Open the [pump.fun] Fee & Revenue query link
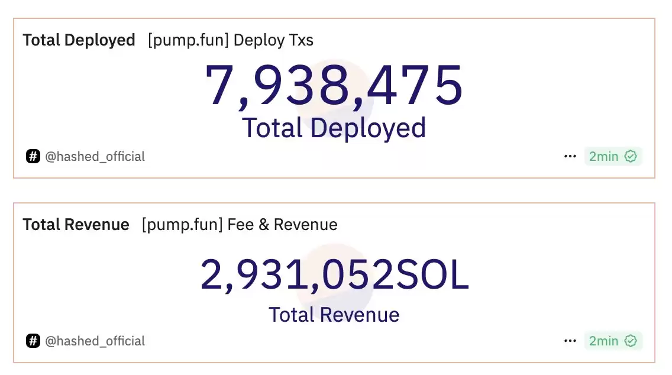 tap(240, 225)
